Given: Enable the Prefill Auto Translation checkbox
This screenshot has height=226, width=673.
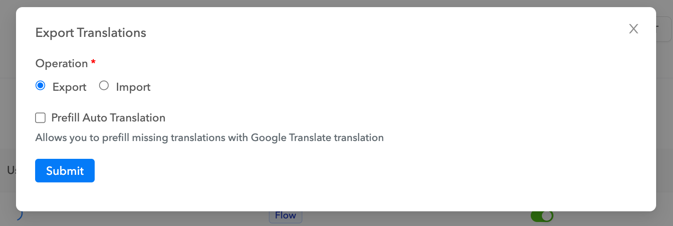Looking at the screenshot, I should coord(40,118).
